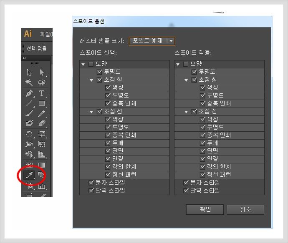This screenshot has width=288, height=243.
Task: Select the Blend tool
Action: click(x=41, y=175)
